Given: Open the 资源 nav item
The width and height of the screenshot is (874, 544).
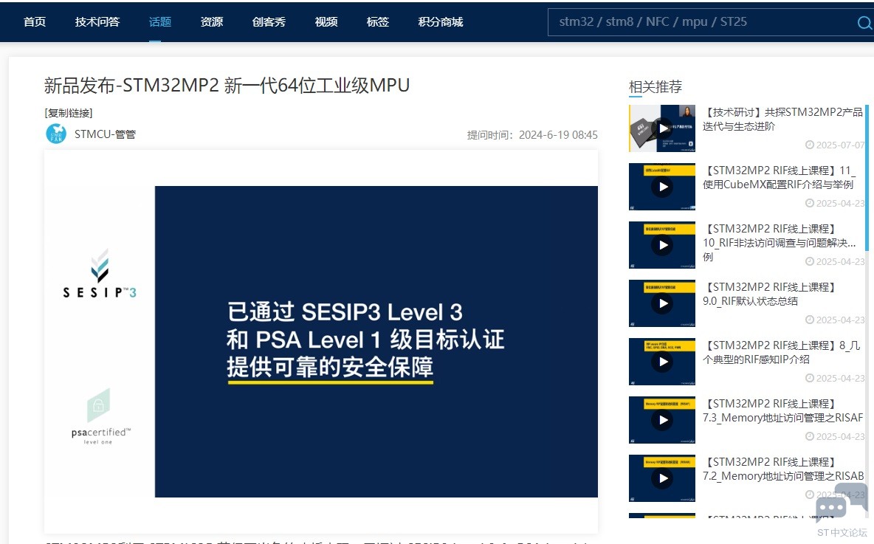Looking at the screenshot, I should coord(212,21).
